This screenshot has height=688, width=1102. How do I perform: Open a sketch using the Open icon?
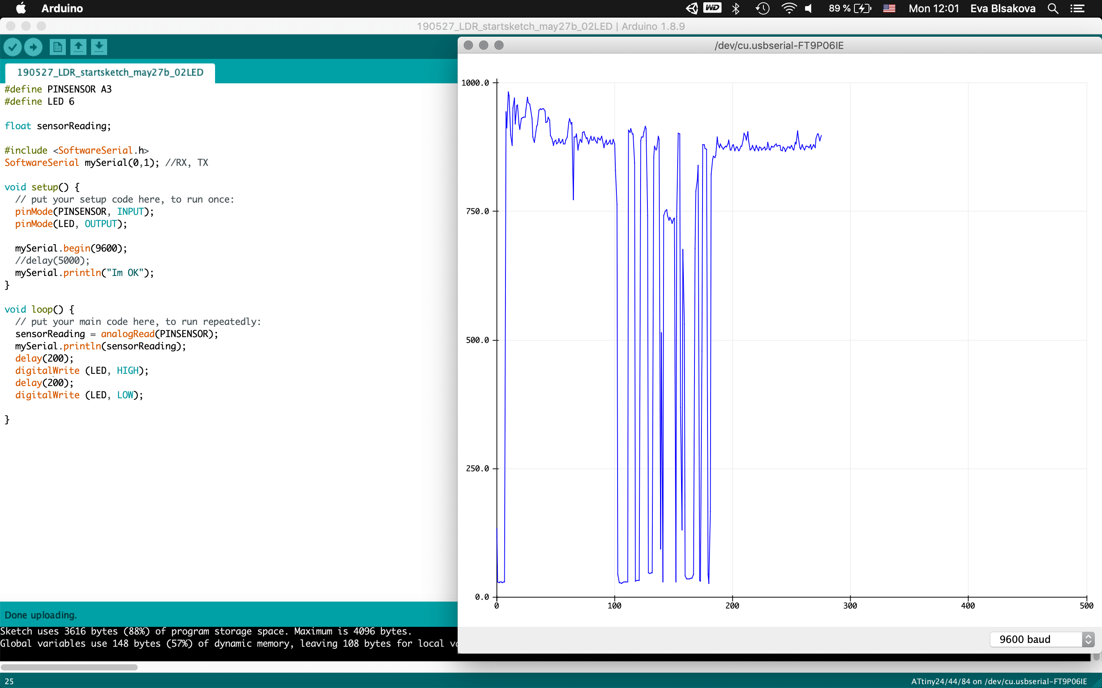78,47
